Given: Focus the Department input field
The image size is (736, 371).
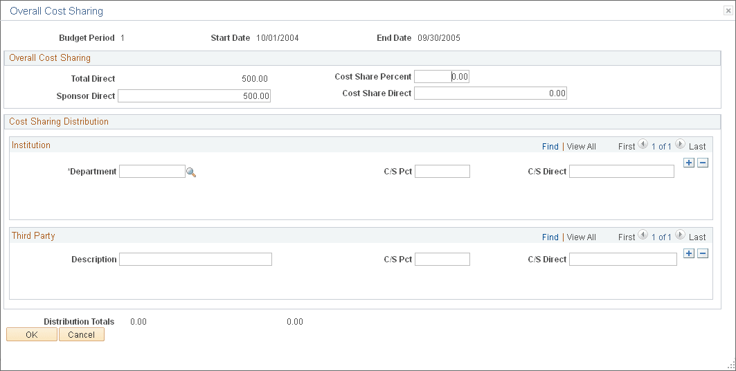Looking at the screenshot, I should [x=152, y=171].
